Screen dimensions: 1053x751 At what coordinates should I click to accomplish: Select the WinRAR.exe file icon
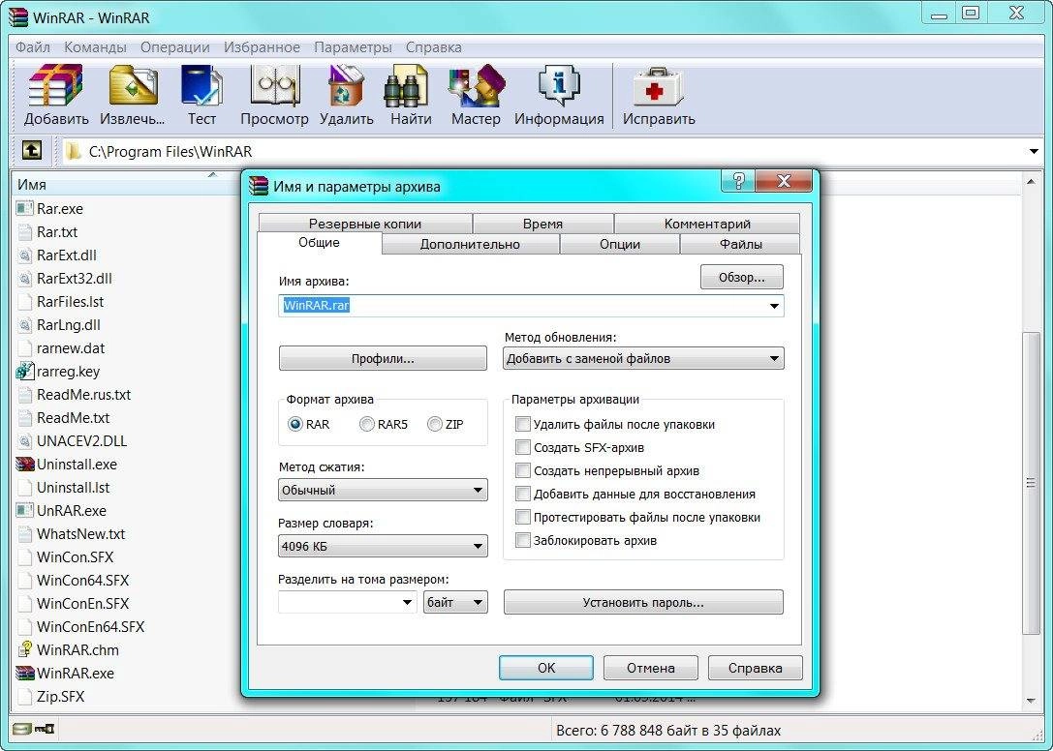tap(24, 673)
